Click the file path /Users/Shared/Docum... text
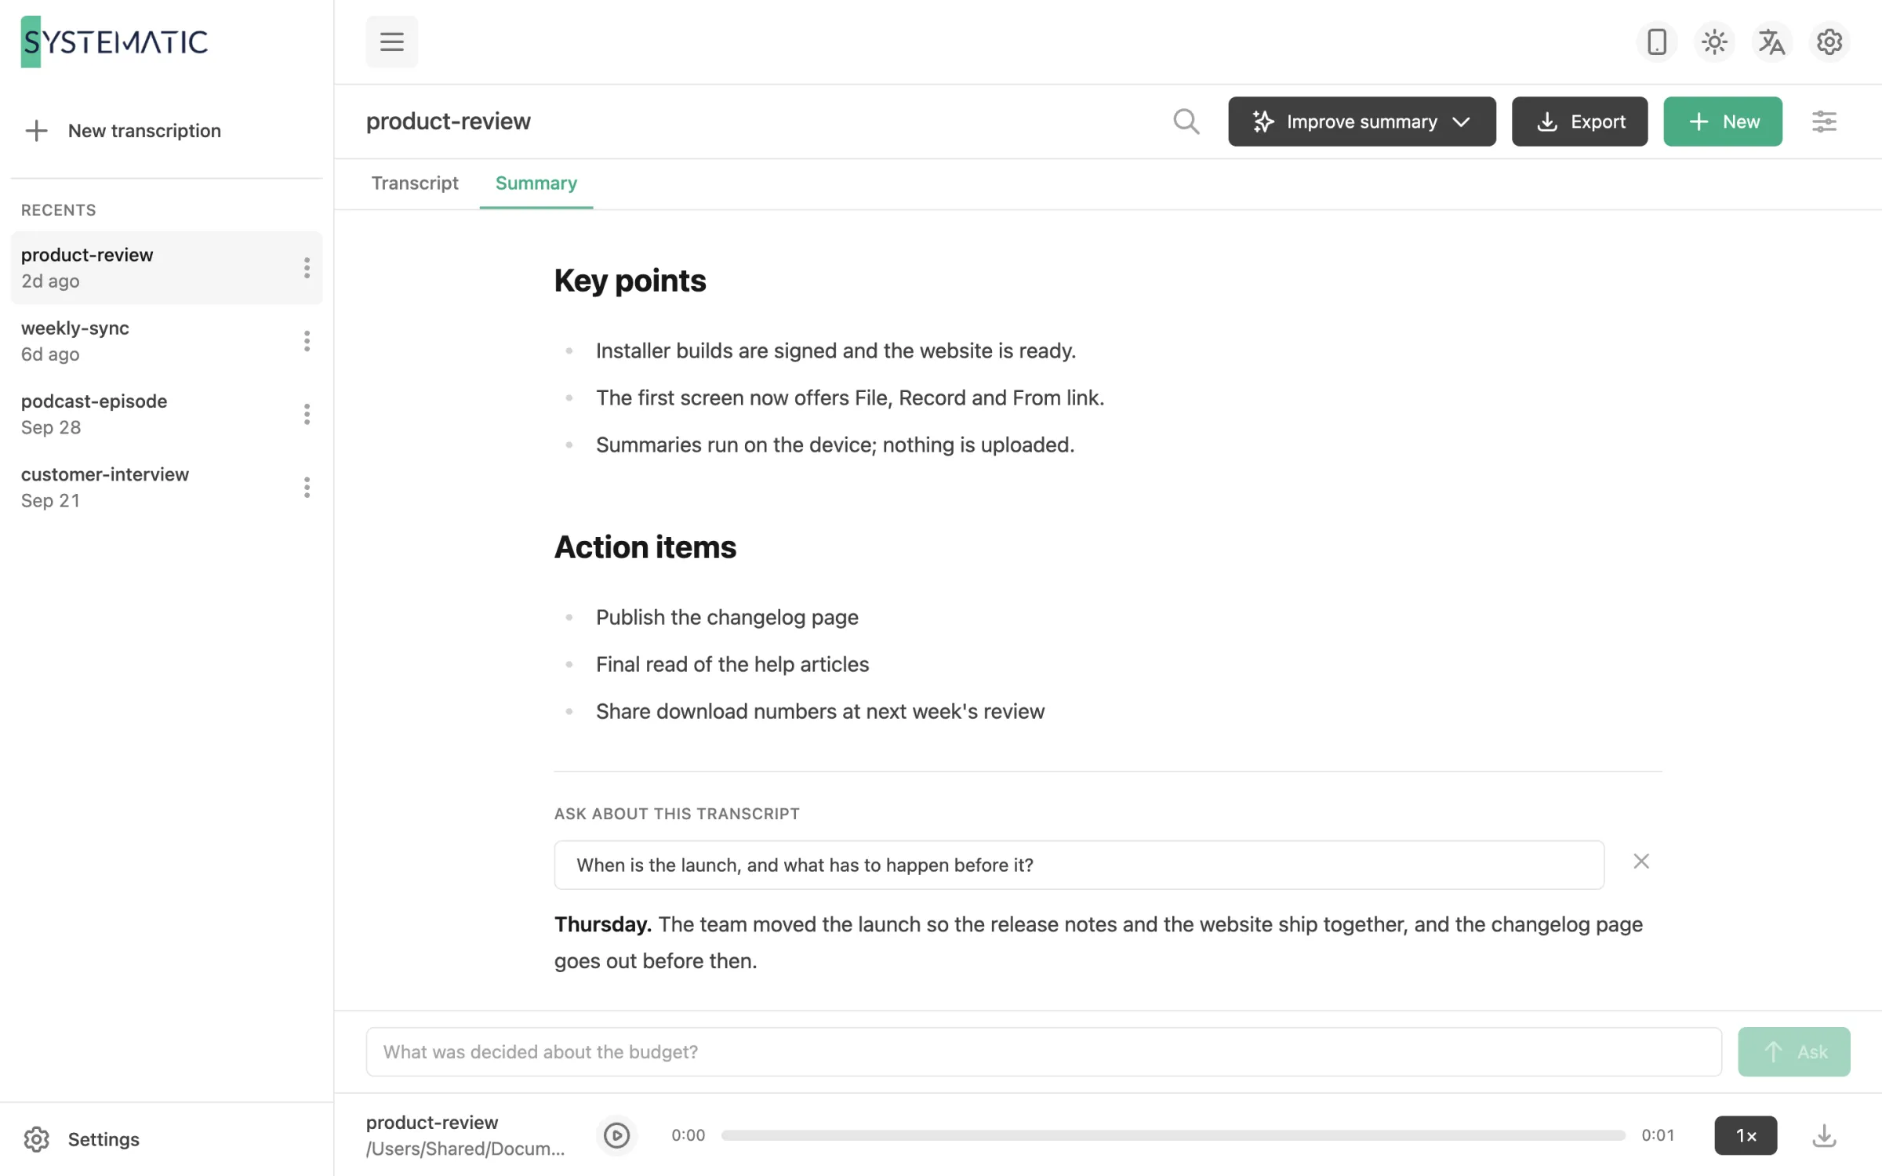 465,1149
